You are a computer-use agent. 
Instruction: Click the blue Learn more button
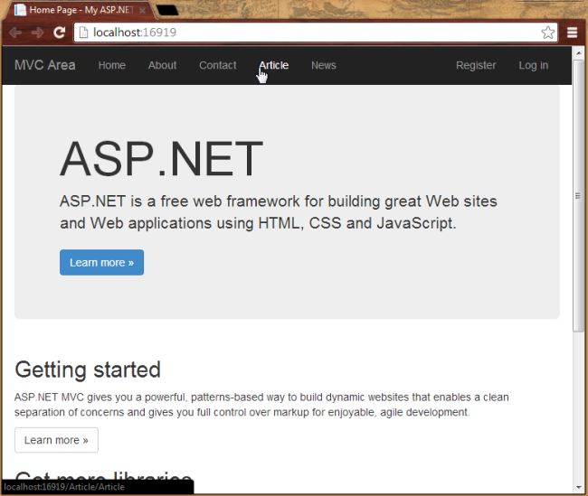click(x=101, y=262)
